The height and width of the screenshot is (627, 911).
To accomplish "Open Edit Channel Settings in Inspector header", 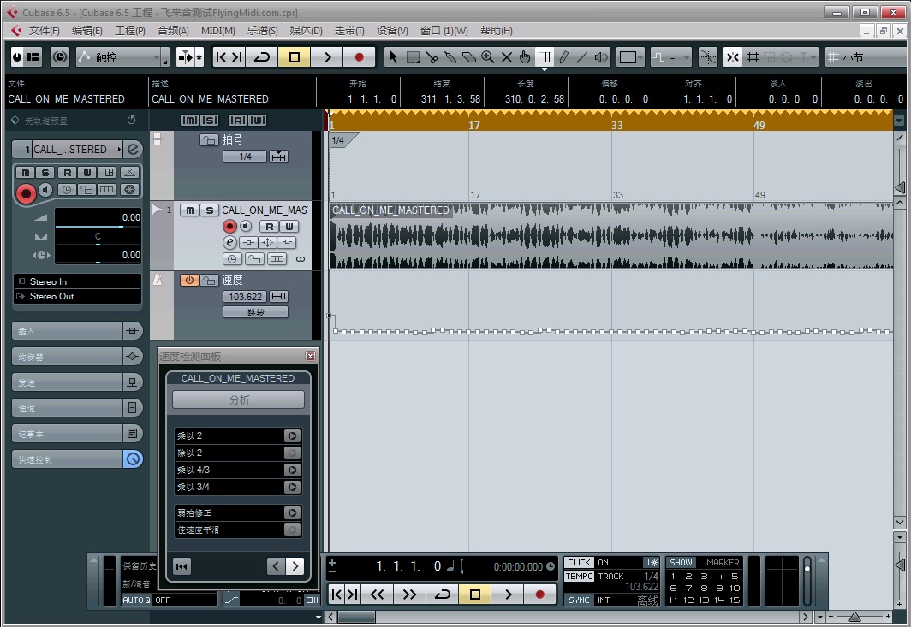I will 133,149.
